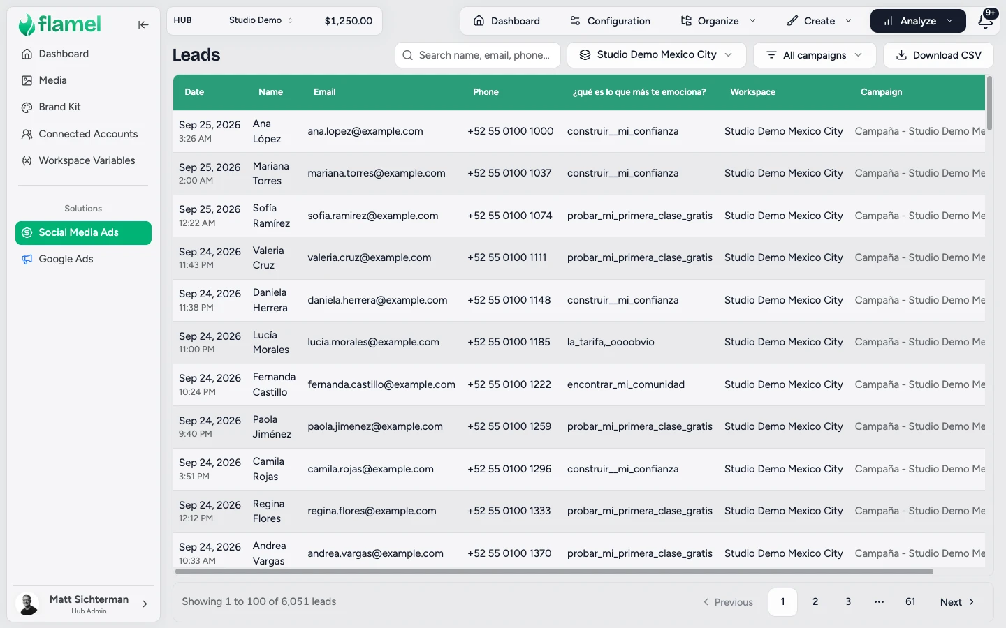Open the Studio Demo hub selector
Screen dimensions: 1006x628
(261, 20)
